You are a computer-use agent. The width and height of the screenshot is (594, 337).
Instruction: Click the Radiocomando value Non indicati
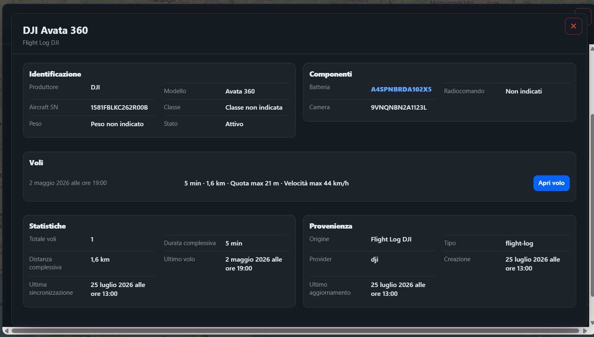(x=524, y=92)
